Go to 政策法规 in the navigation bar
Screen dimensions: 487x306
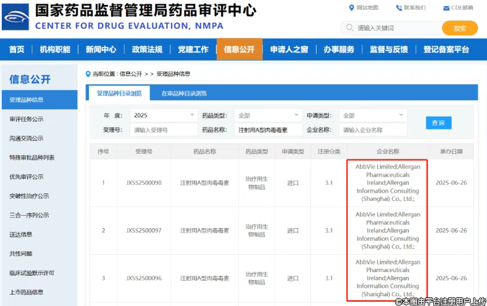(x=147, y=49)
